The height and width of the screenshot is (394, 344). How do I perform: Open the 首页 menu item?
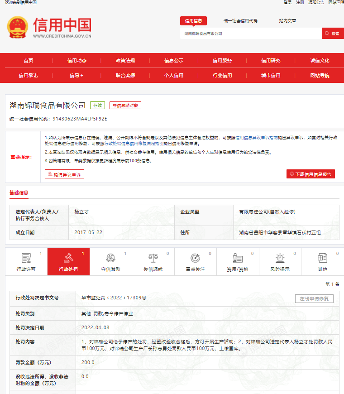pos(29,61)
